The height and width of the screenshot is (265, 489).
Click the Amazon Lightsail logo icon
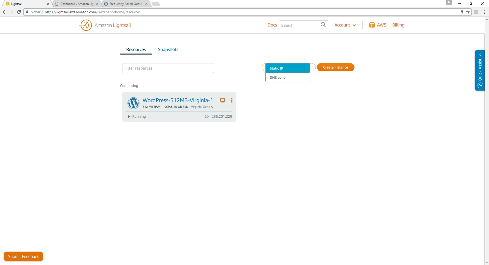click(x=85, y=25)
